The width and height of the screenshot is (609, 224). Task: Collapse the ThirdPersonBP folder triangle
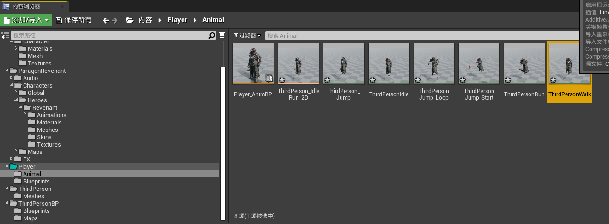(x=6, y=204)
